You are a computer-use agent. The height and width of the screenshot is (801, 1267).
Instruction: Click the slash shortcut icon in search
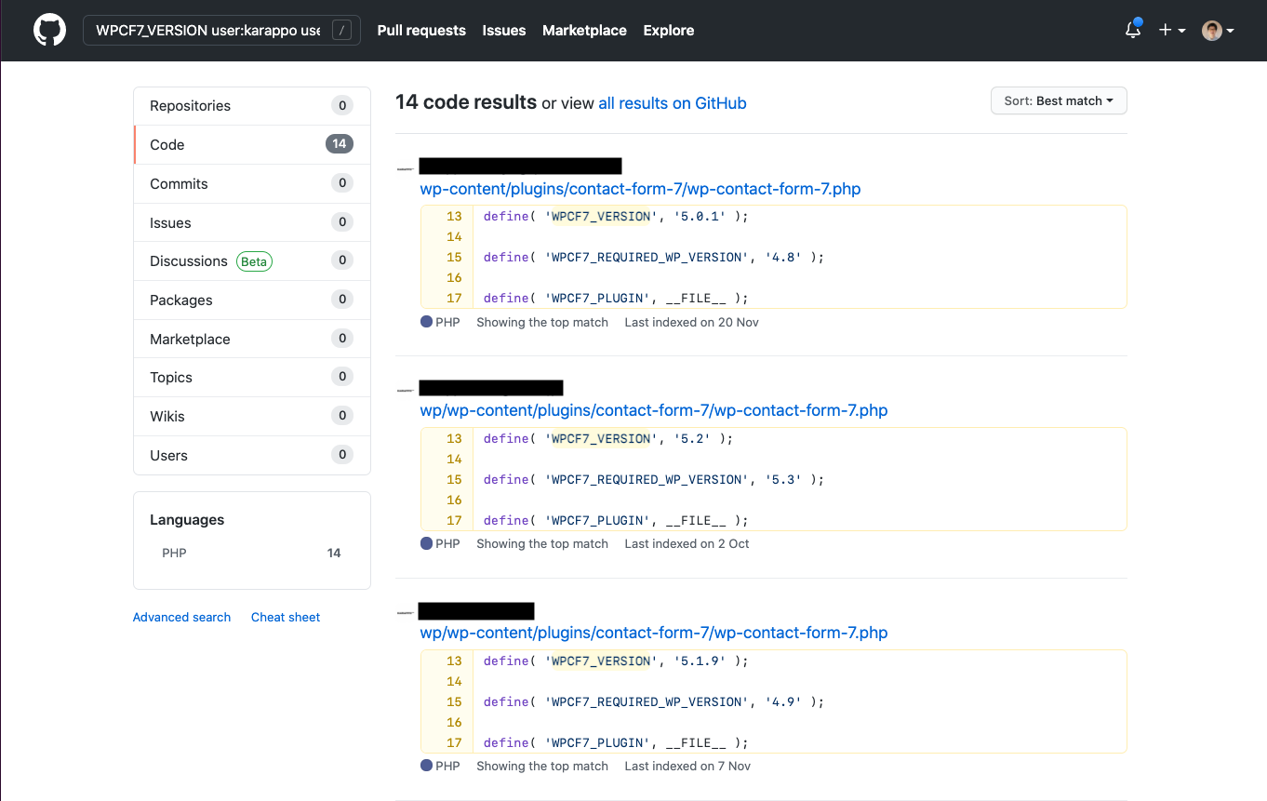coord(342,31)
